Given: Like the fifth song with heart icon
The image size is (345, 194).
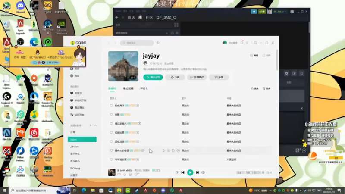Looking at the screenshot, I should [x=111, y=141].
